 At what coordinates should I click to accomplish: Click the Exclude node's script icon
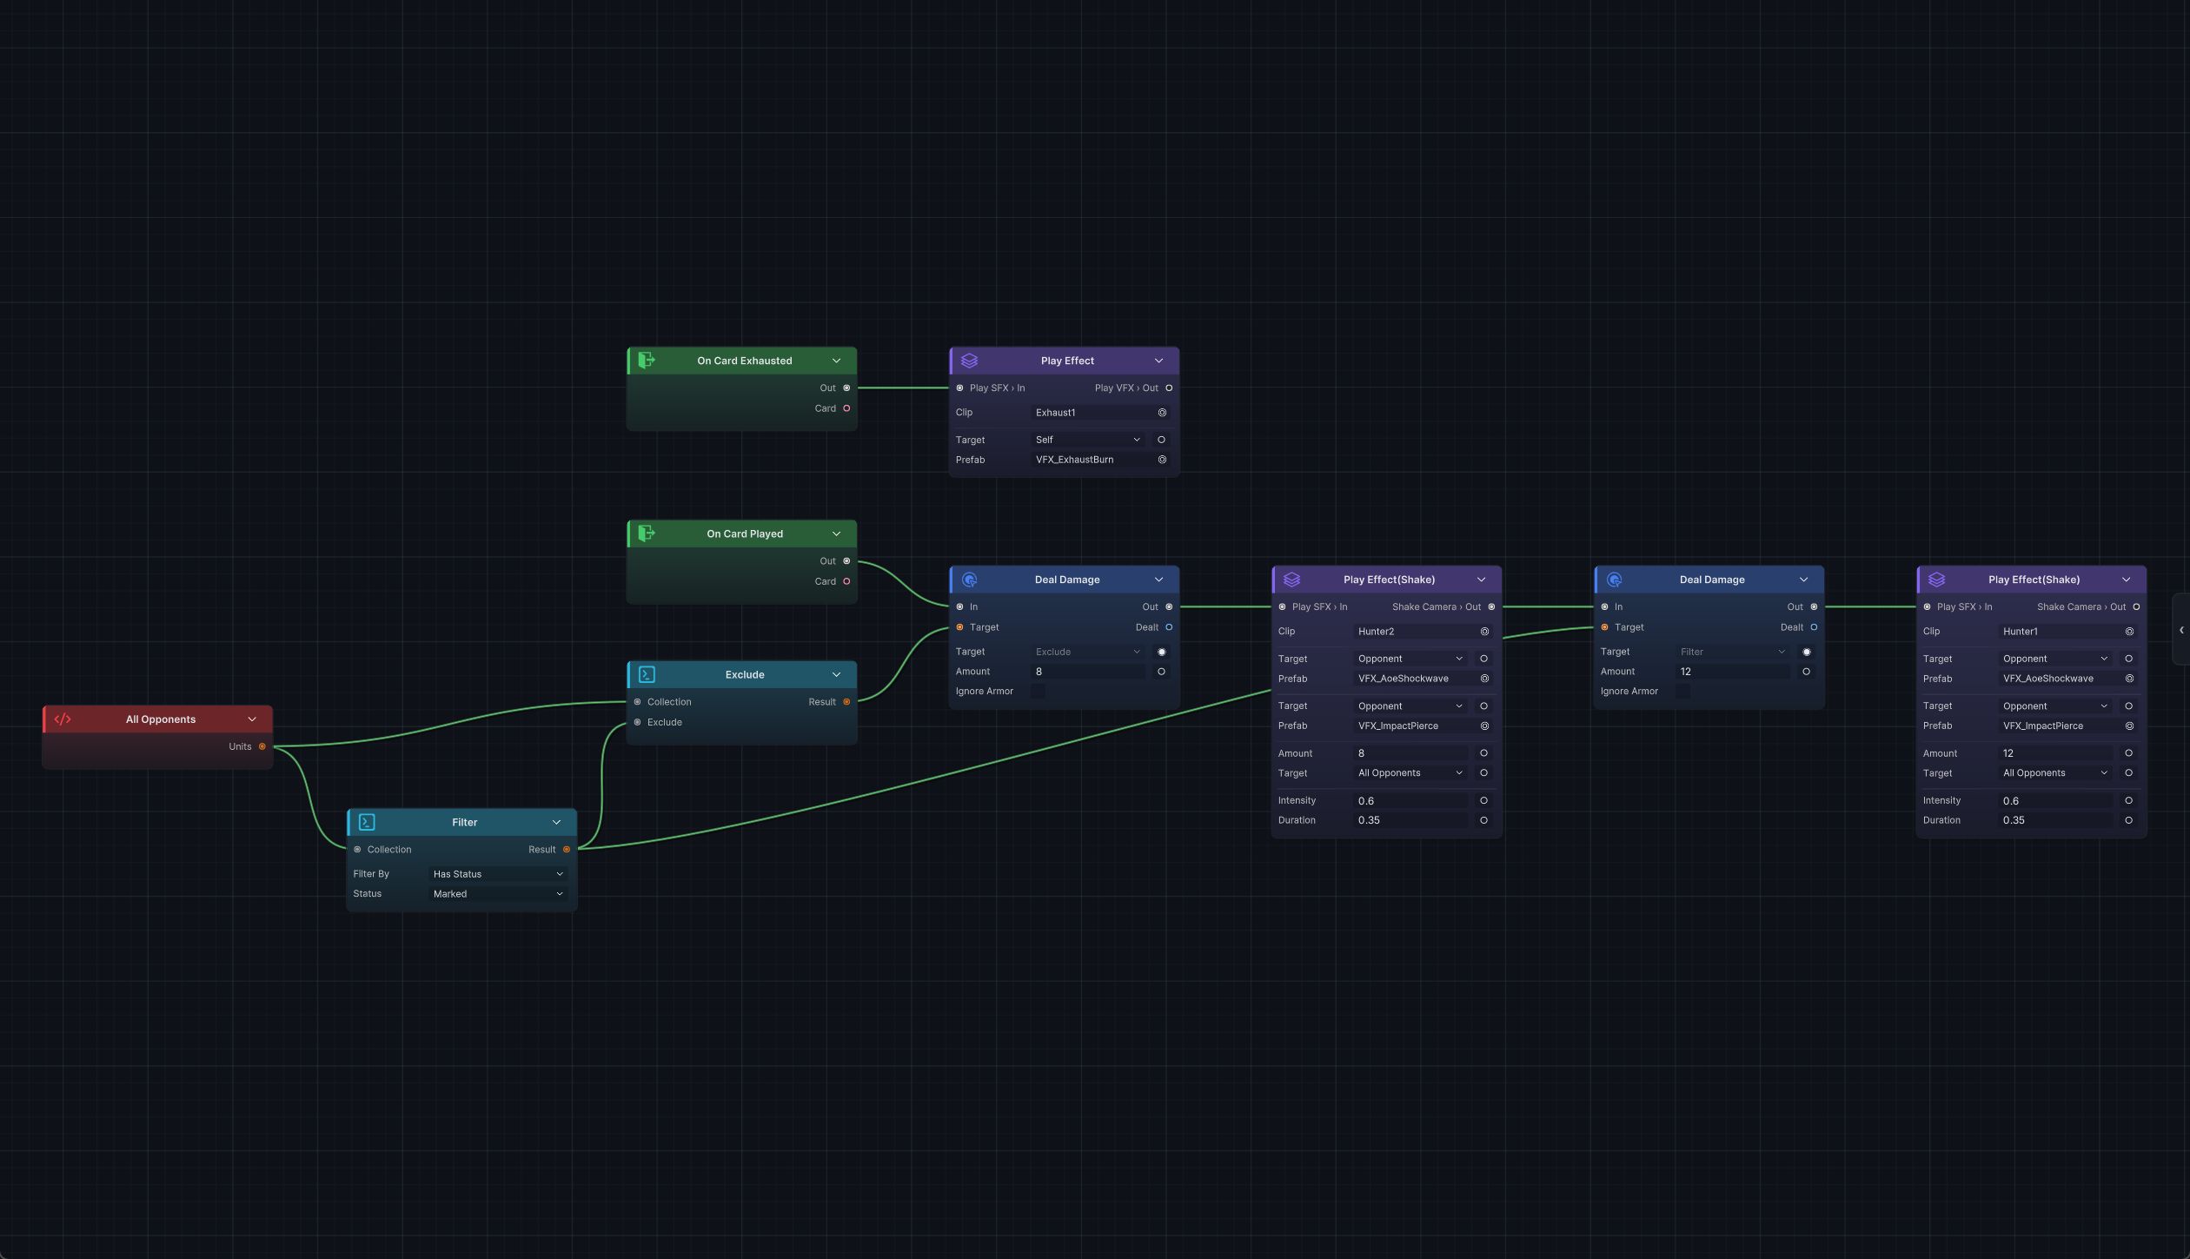pyautogui.click(x=647, y=674)
